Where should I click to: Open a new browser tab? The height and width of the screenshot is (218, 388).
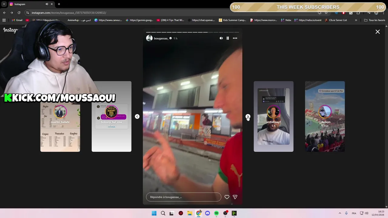tap(59, 4)
